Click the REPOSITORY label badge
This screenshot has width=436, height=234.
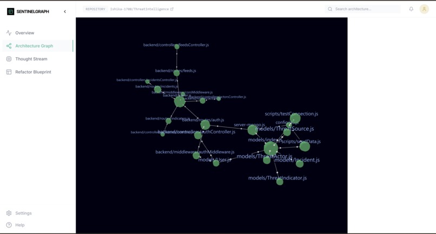click(x=95, y=9)
